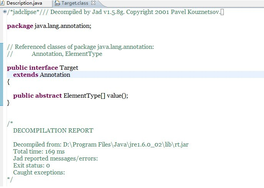
Task: Click 'Annotation, ElementType' comment line
Action: tap(67, 54)
